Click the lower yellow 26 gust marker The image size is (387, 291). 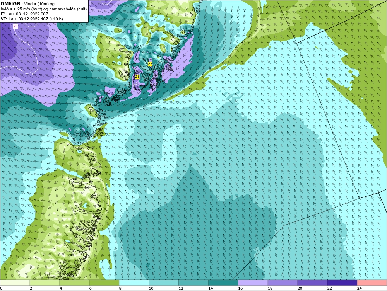click(137, 77)
